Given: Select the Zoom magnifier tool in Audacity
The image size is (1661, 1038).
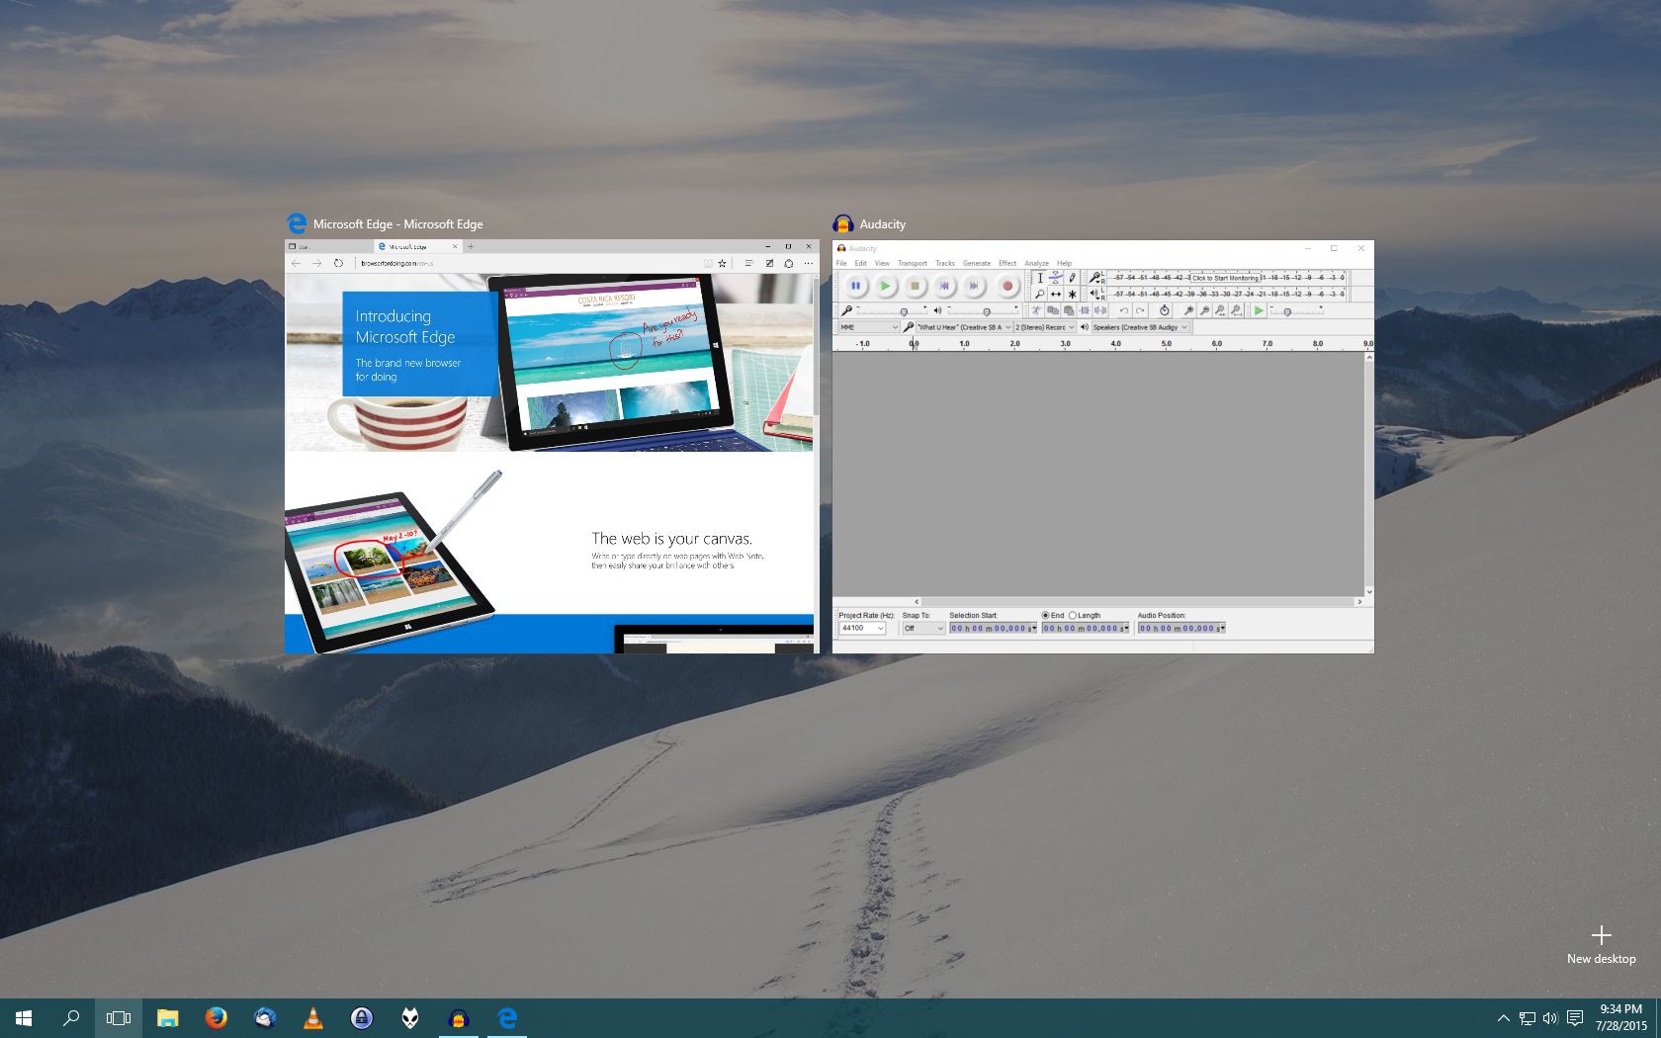Looking at the screenshot, I should coord(1040,294).
